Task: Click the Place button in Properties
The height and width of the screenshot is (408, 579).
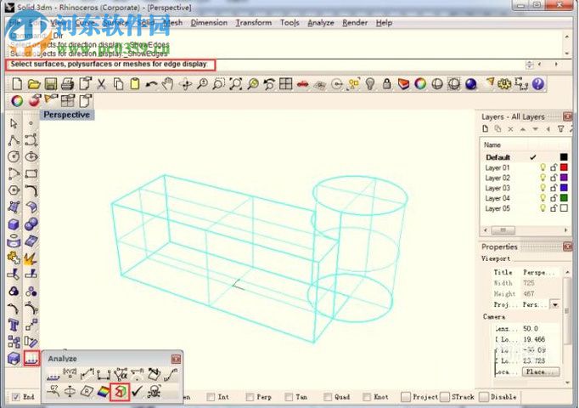Action: tap(541, 371)
